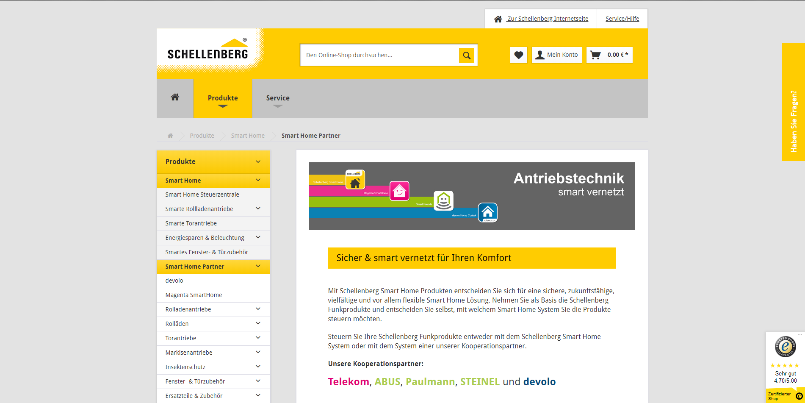This screenshot has width=805, height=403.
Task: Collapse the Produkte sidebar header chevron
Action: 258,161
